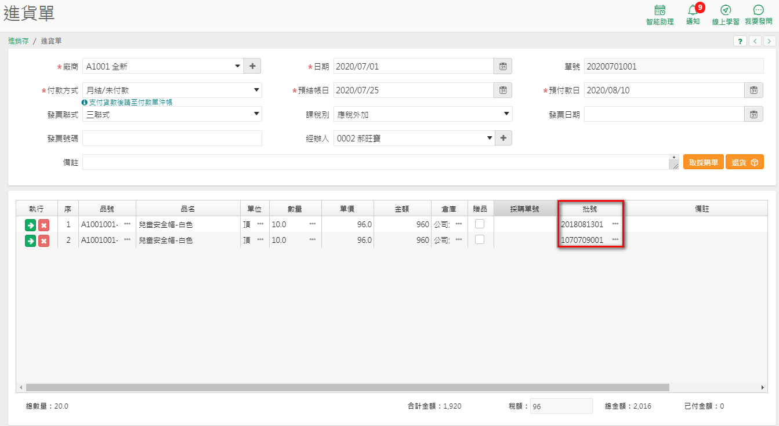Expand the 付款方式 dropdown

pyautogui.click(x=256, y=90)
